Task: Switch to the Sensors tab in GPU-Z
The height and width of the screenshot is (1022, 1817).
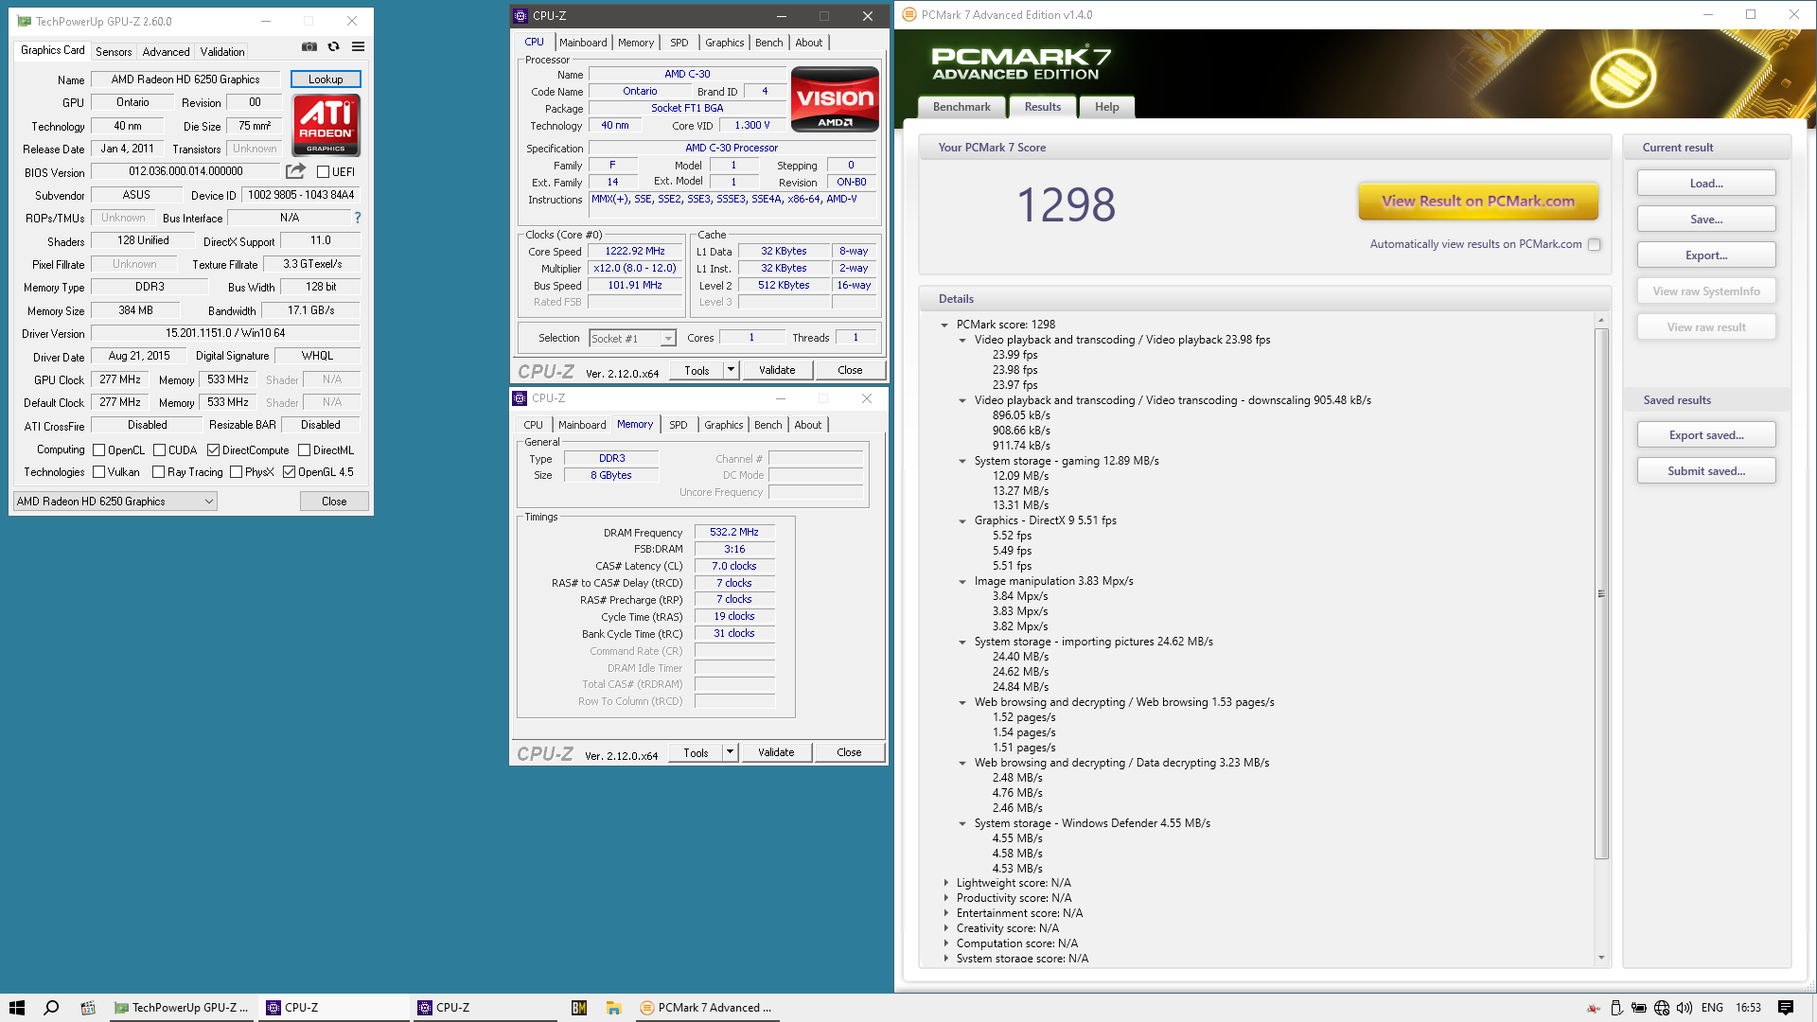Action: 114,52
